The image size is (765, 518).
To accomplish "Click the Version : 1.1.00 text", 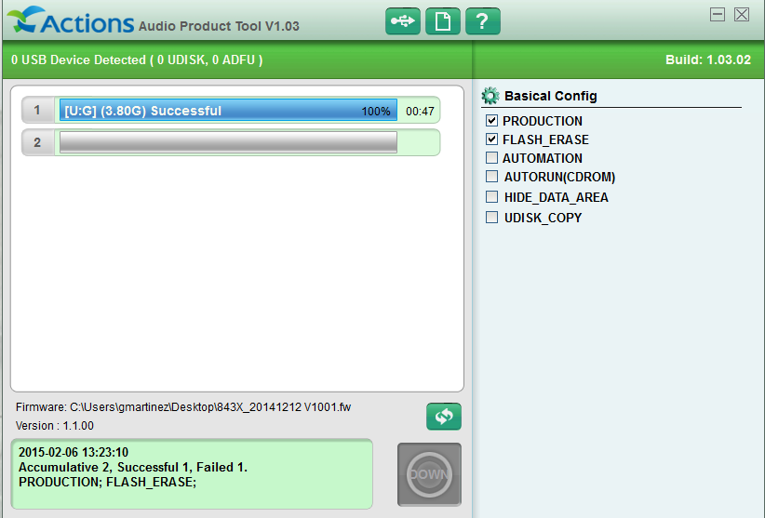I will point(55,425).
